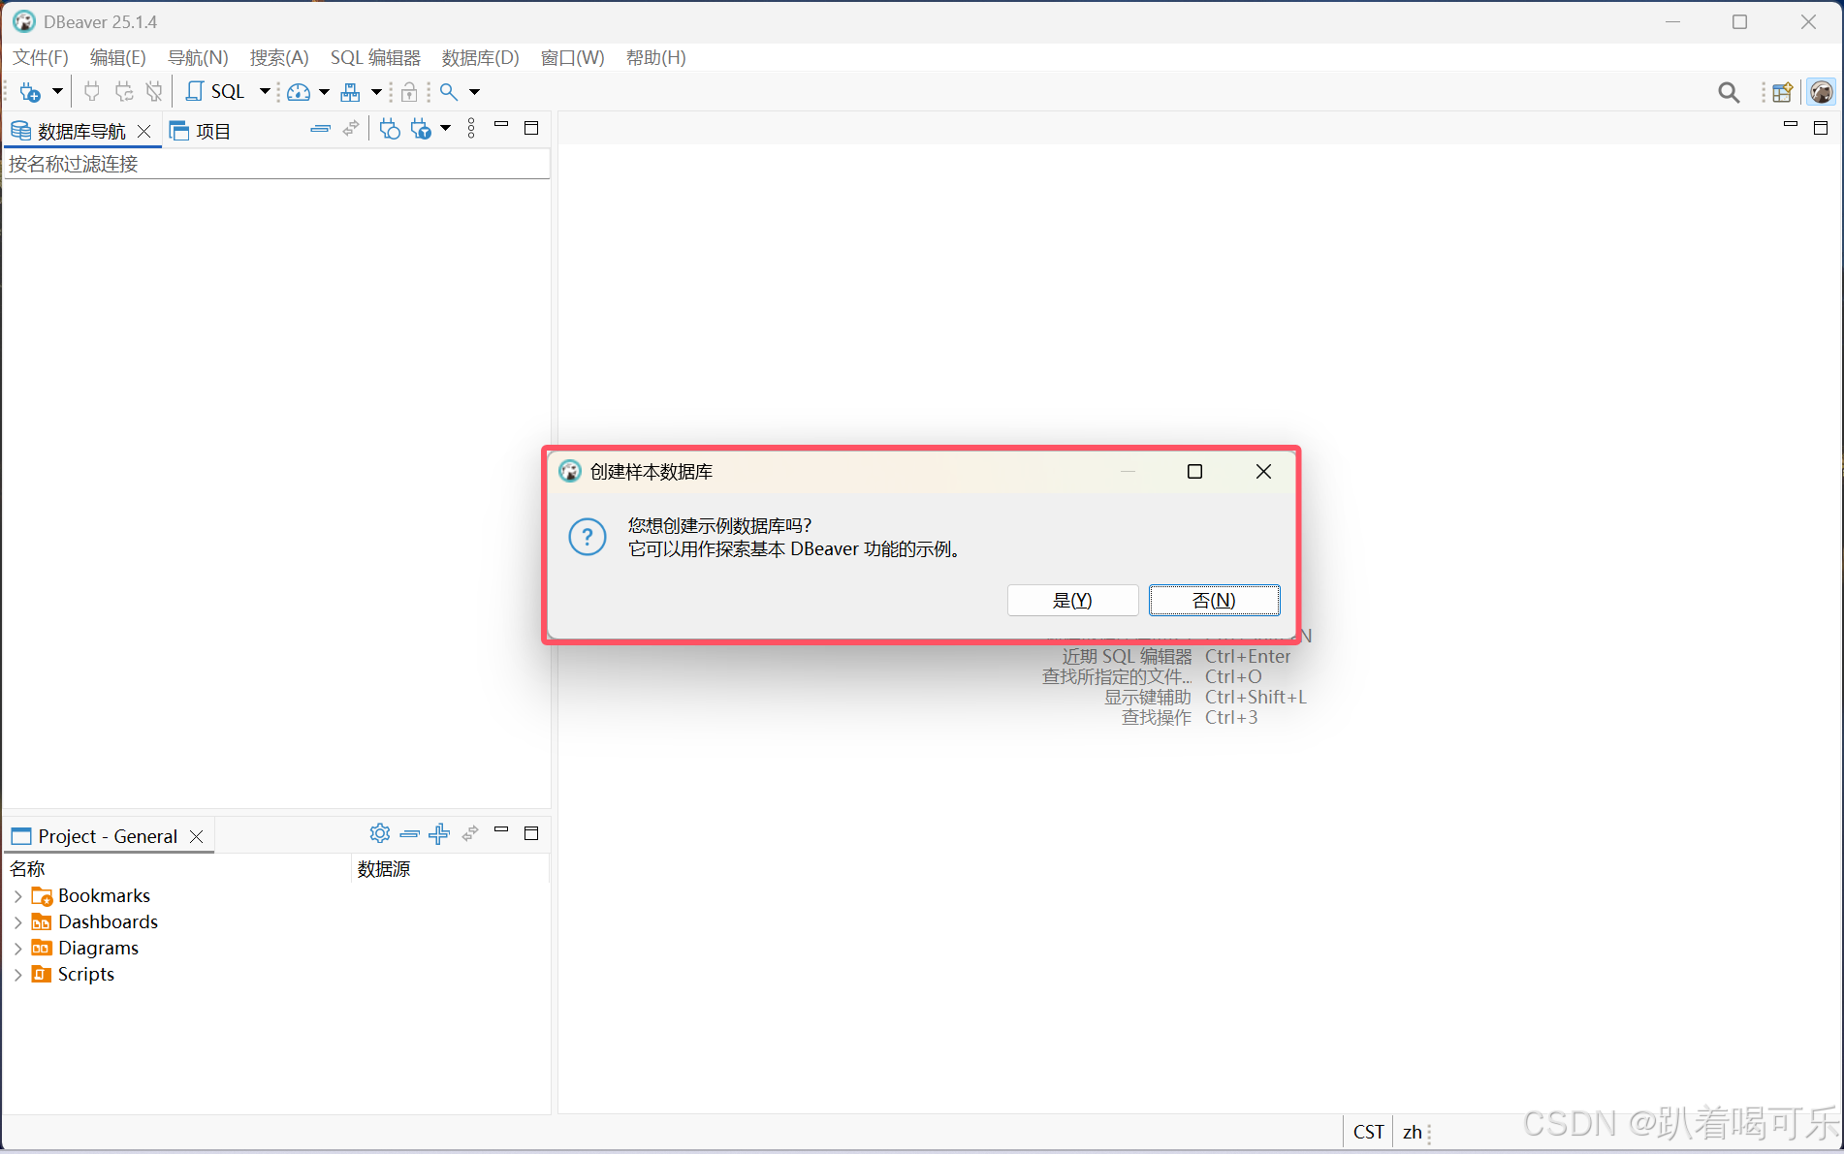Open the driver manager icon
The width and height of the screenshot is (1844, 1154).
pos(351,92)
